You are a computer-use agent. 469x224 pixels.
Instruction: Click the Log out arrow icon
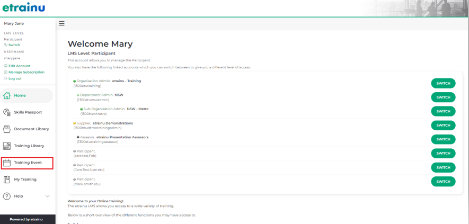tap(6, 78)
